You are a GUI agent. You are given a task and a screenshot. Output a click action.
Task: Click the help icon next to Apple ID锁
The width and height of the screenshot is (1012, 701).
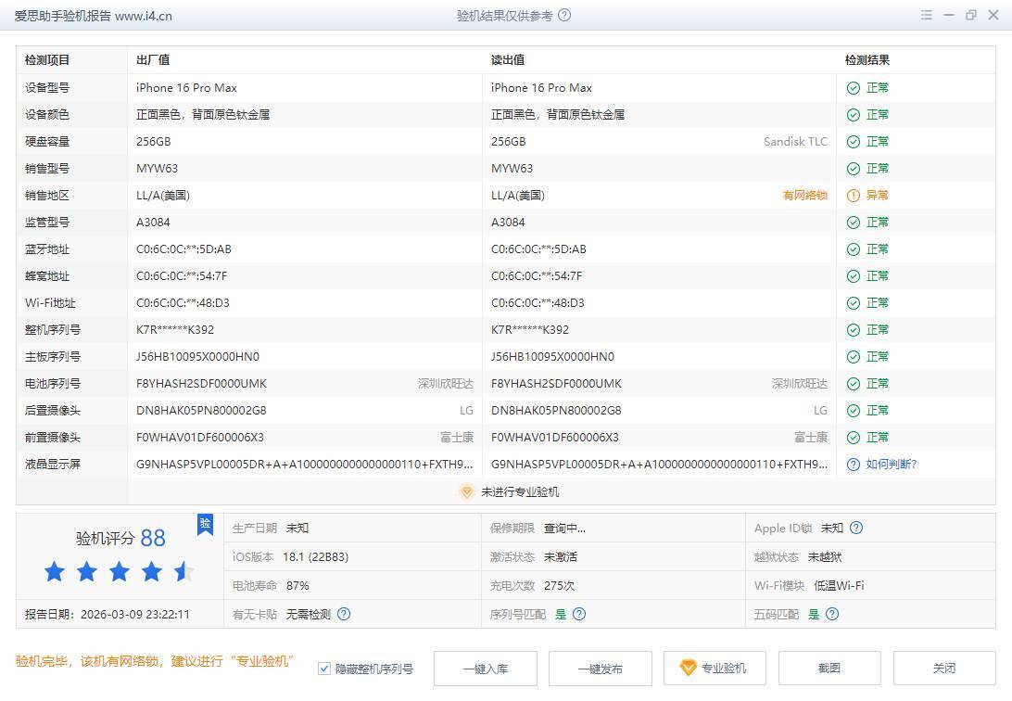click(856, 529)
